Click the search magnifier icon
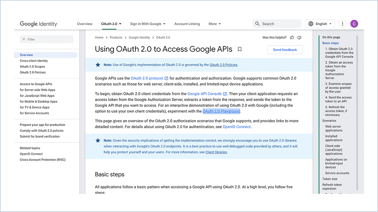The width and height of the screenshot is (378, 212). point(257,23)
